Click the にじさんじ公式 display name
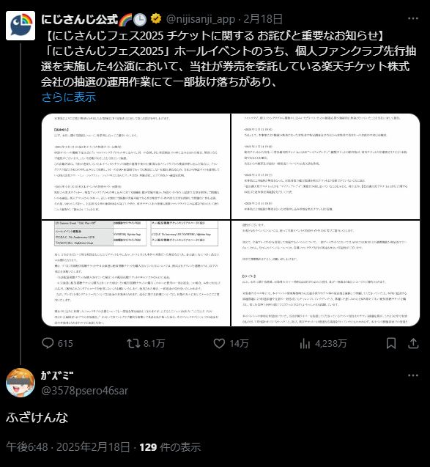The height and width of the screenshot is (467, 430). click(79, 19)
